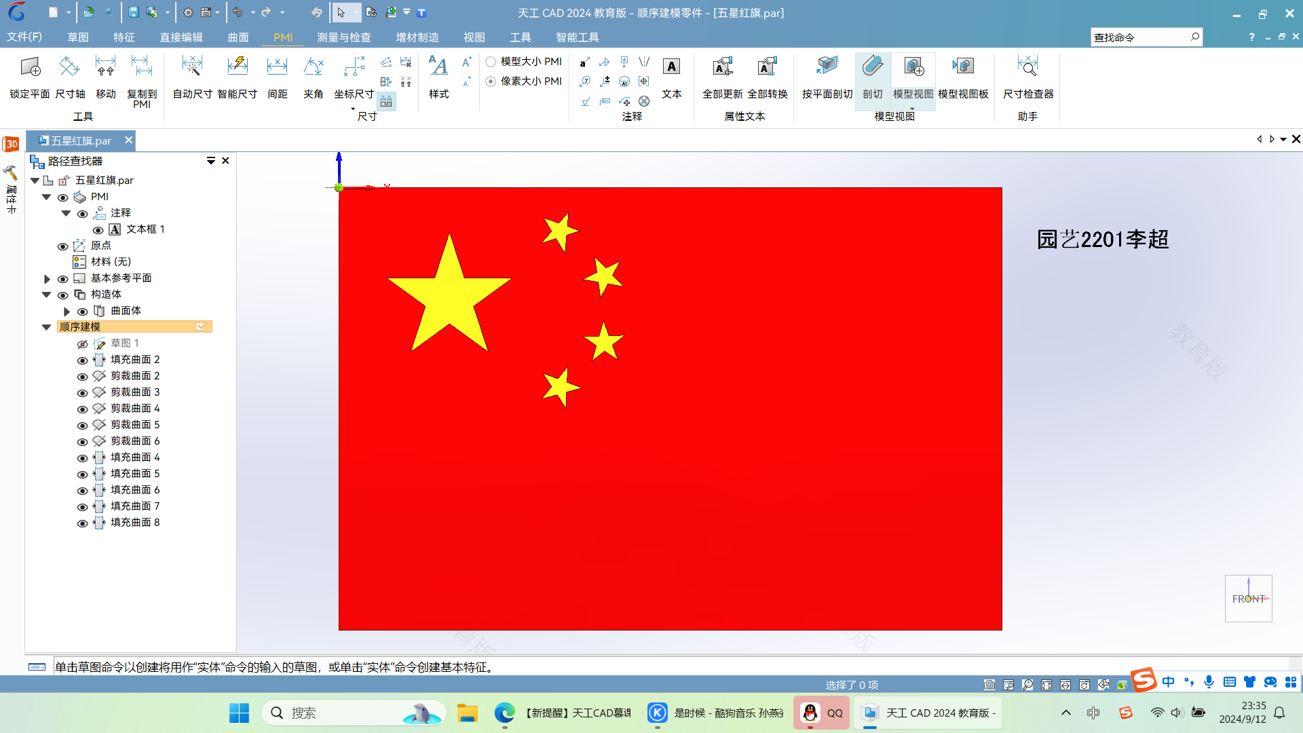Click the large yellow star on flag
The width and height of the screenshot is (1303, 733).
(449, 296)
